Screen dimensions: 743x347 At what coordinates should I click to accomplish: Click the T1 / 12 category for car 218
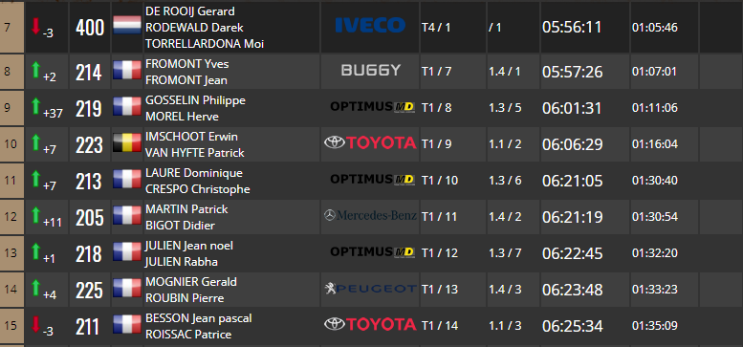[x=440, y=253]
